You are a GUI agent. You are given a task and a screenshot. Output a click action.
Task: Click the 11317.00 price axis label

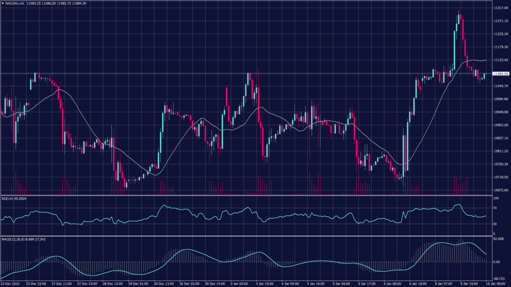(501, 8)
